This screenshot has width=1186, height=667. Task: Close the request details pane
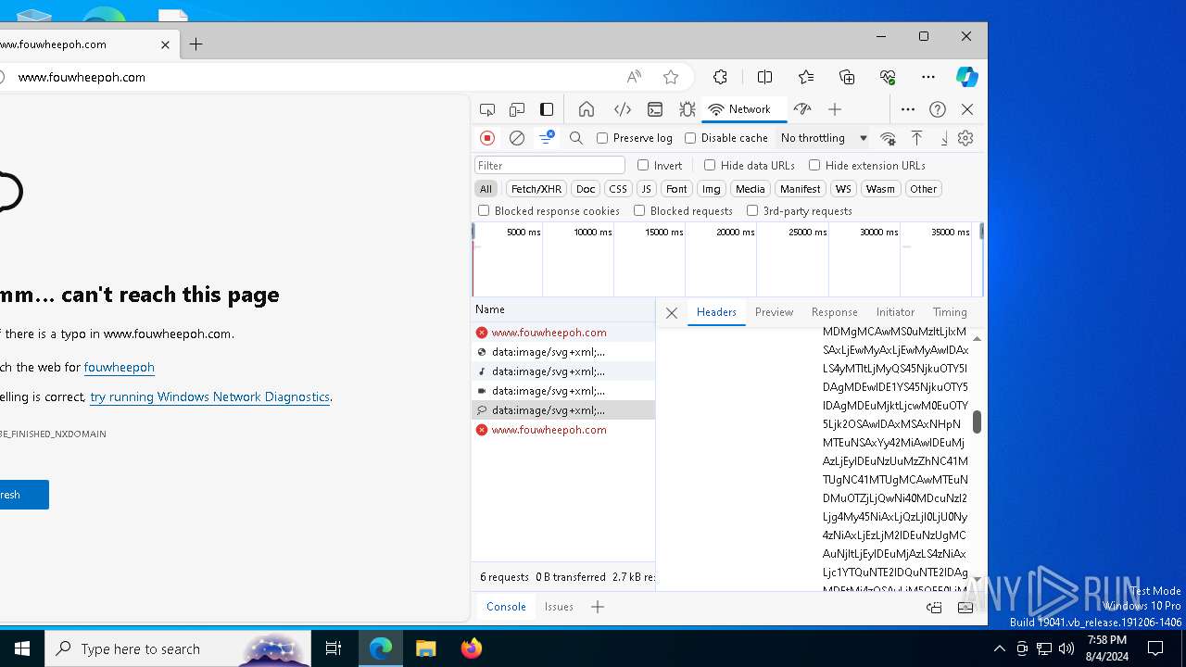pyautogui.click(x=672, y=313)
